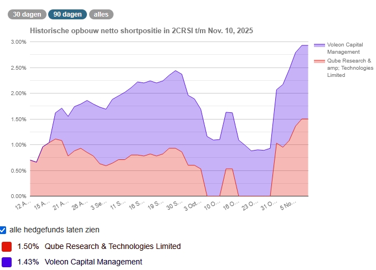Screen dimensions: 376x270
Task: Click the Qube Research legend icon
Action: click(319, 61)
